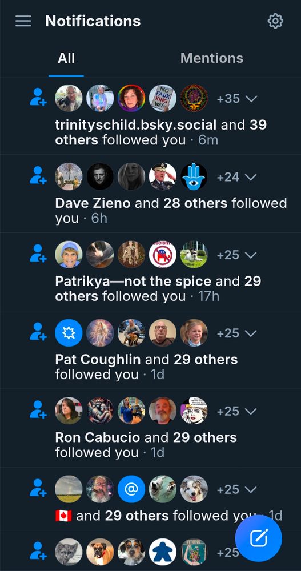This screenshot has width=301, height=571.
Task: Switch to the Mentions tab
Action: click(212, 58)
